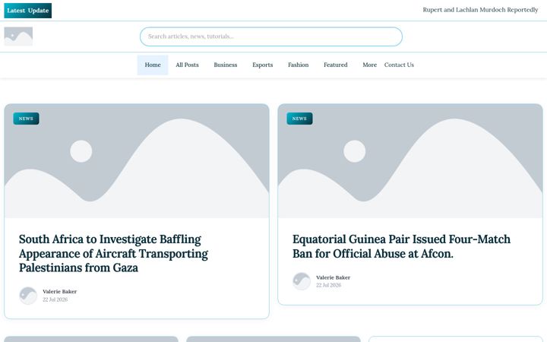547x342 pixels.
Task: Focus the Search articles, news, tutorials field
Action: (271, 36)
